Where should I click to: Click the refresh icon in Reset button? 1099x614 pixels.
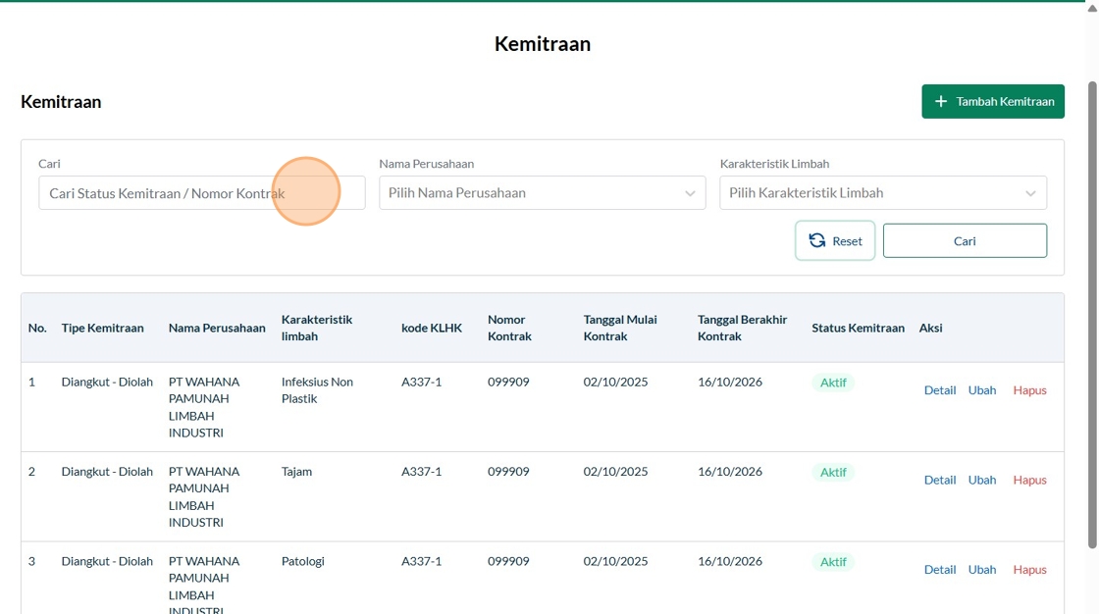pos(817,241)
